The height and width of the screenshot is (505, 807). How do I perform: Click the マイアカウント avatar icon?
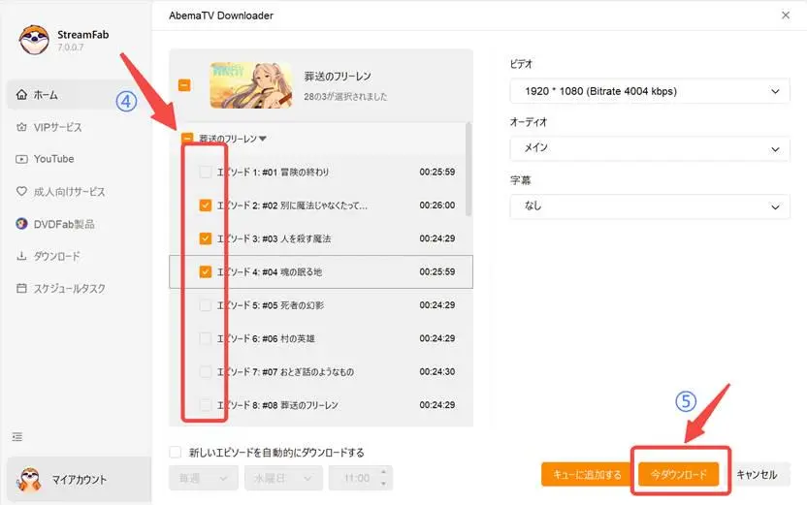click(x=29, y=479)
